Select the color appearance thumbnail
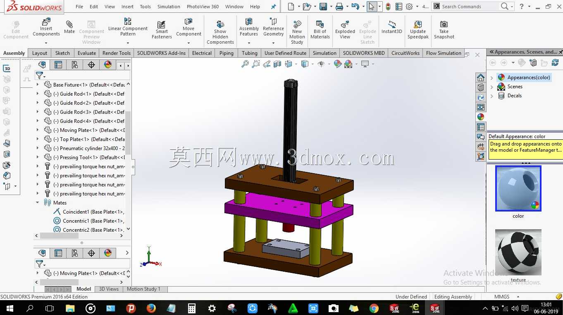The height and width of the screenshot is (315, 563). pyautogui.click(x=518, y=188)
